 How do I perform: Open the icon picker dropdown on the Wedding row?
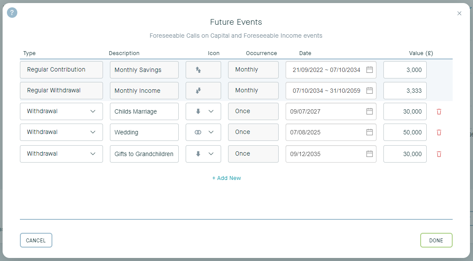(x=210, y=132)
